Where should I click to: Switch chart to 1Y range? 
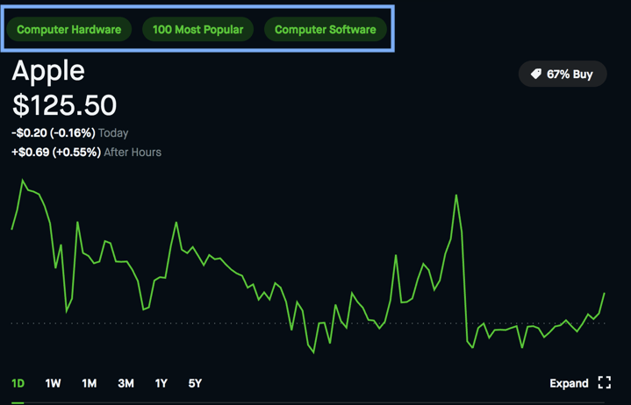tap(161, 383)
